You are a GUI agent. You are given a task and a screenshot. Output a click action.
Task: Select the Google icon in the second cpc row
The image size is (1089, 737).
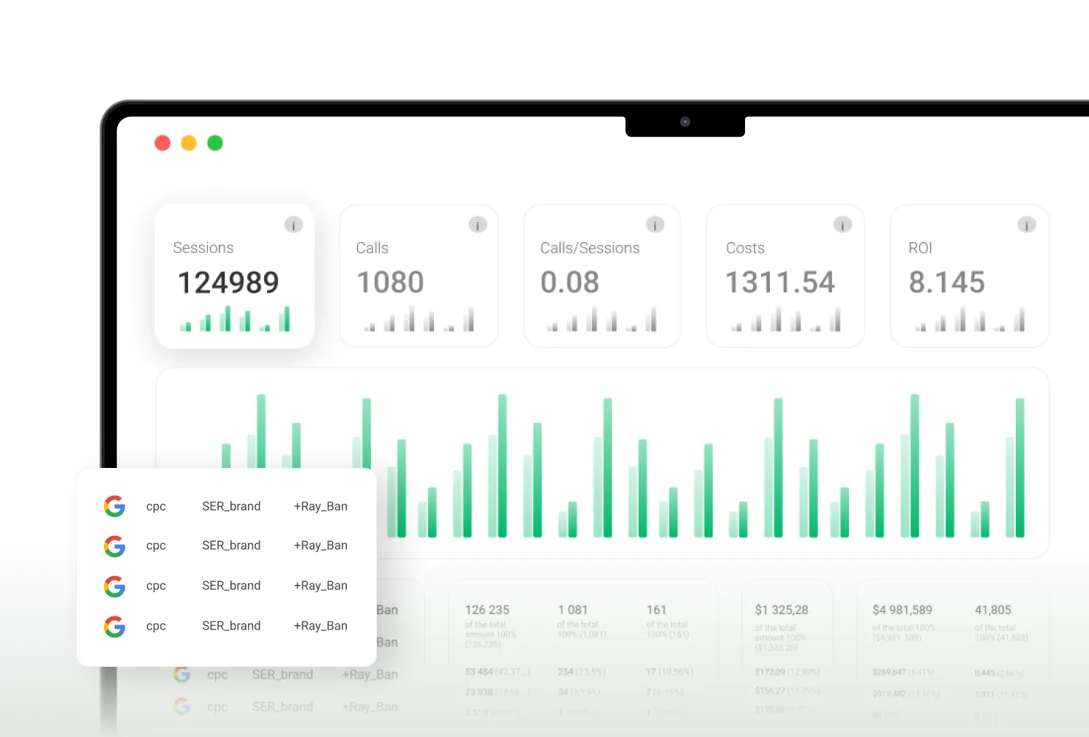click(x=115, y=545)
